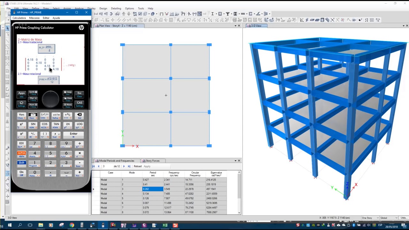Open the ETABS Options menu
Viewport: 409px width, 230px height.
[x=129, y=8]
